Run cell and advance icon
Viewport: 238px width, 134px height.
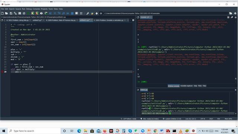pos(37,13)
